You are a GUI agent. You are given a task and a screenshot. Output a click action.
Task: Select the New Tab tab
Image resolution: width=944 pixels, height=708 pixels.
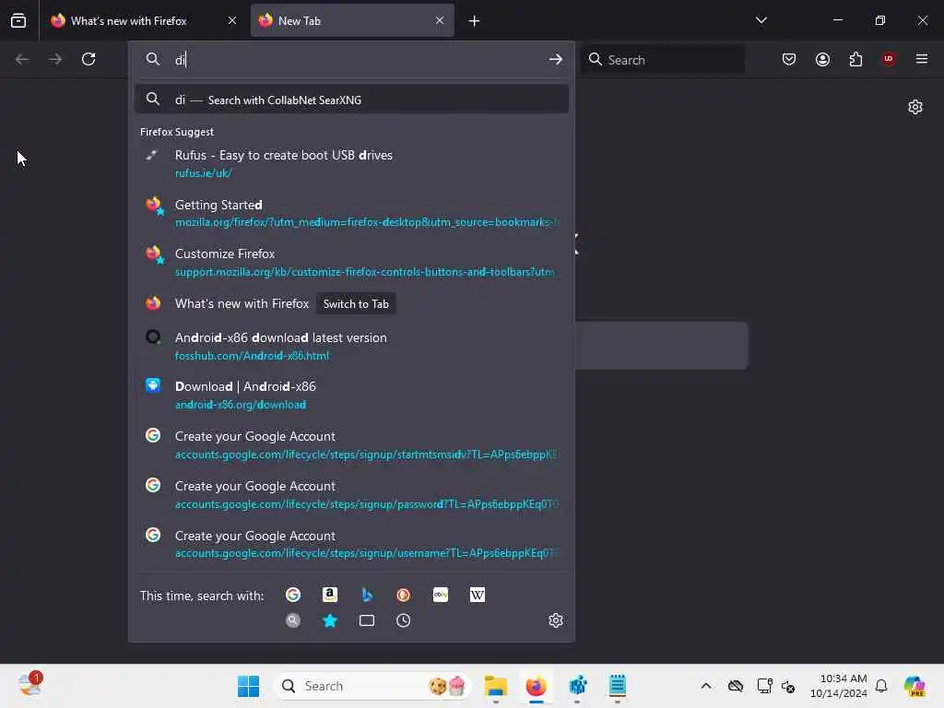pos(352,20)
